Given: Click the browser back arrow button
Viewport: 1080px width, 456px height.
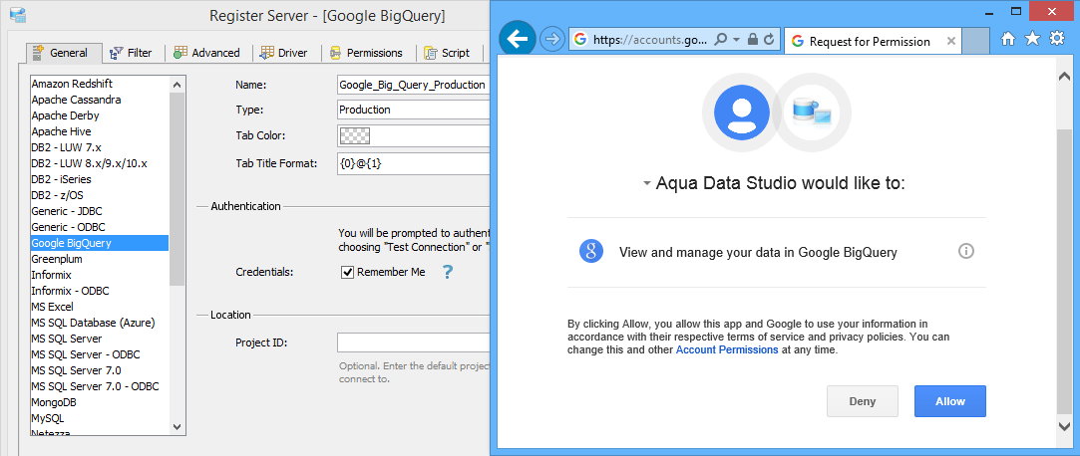Looking at the screenshot, I should pyautogui.click(x=517, y=40).
